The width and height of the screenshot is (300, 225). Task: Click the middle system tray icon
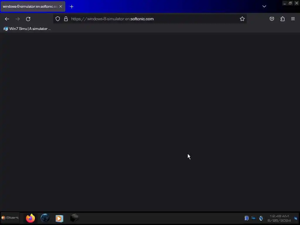point(254,218)
